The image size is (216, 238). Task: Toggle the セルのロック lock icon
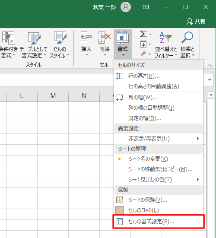(120, 210)
